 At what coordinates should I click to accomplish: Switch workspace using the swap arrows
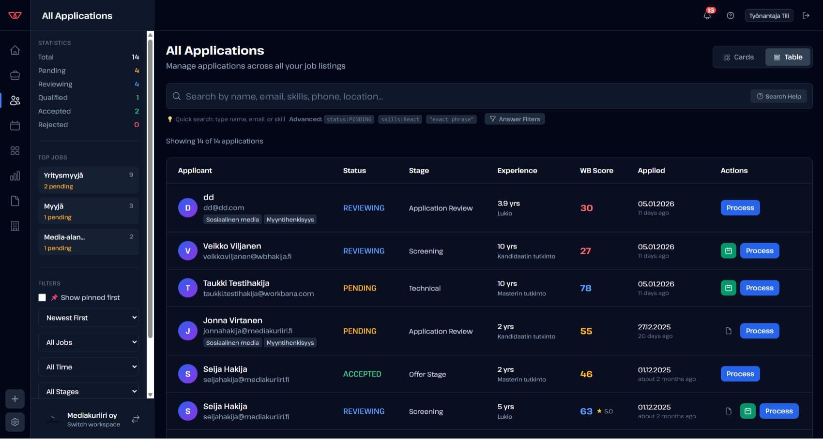point(136,419)
